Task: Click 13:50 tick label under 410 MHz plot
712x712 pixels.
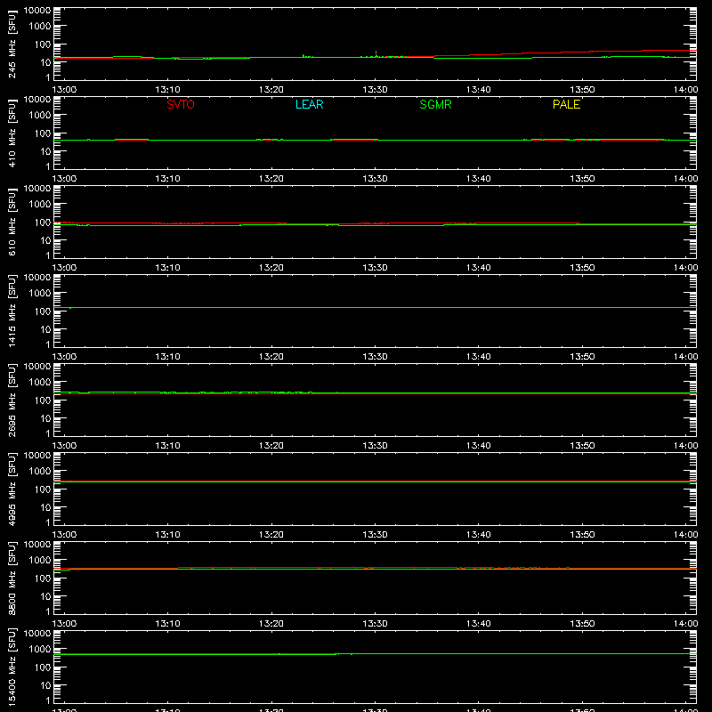Action: pos(582,179)
